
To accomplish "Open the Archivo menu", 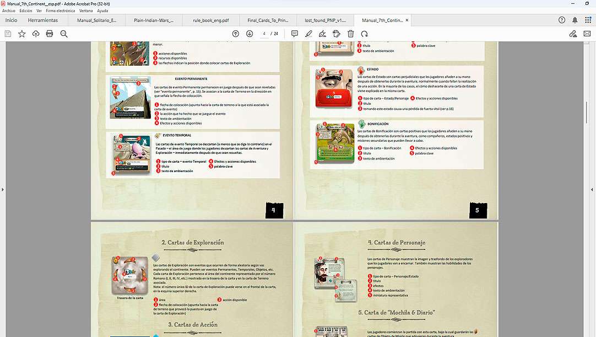I will click(x=9, y=10).
